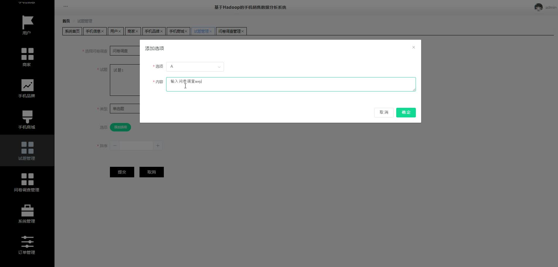
Task: Click the 试题管理 breadcrumb text
Action: pyautogui.click(x=85, y=21)
